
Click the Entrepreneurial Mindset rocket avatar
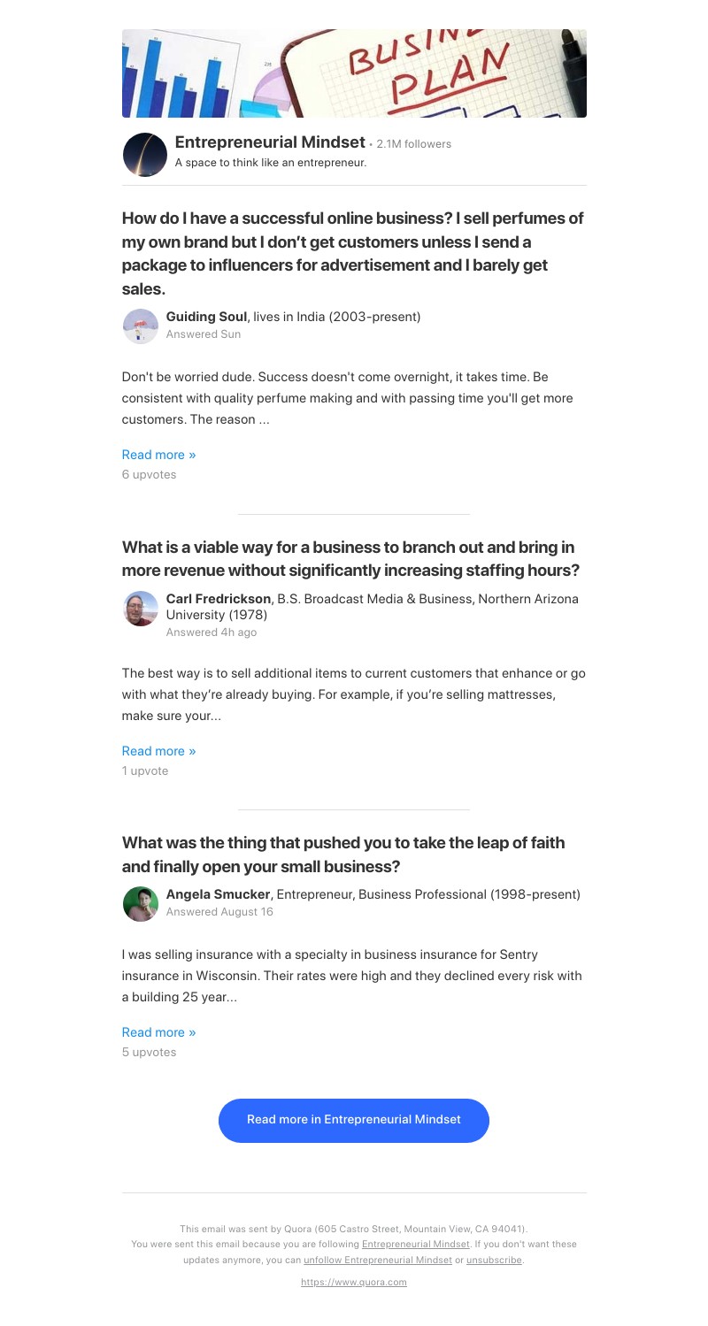145,155
